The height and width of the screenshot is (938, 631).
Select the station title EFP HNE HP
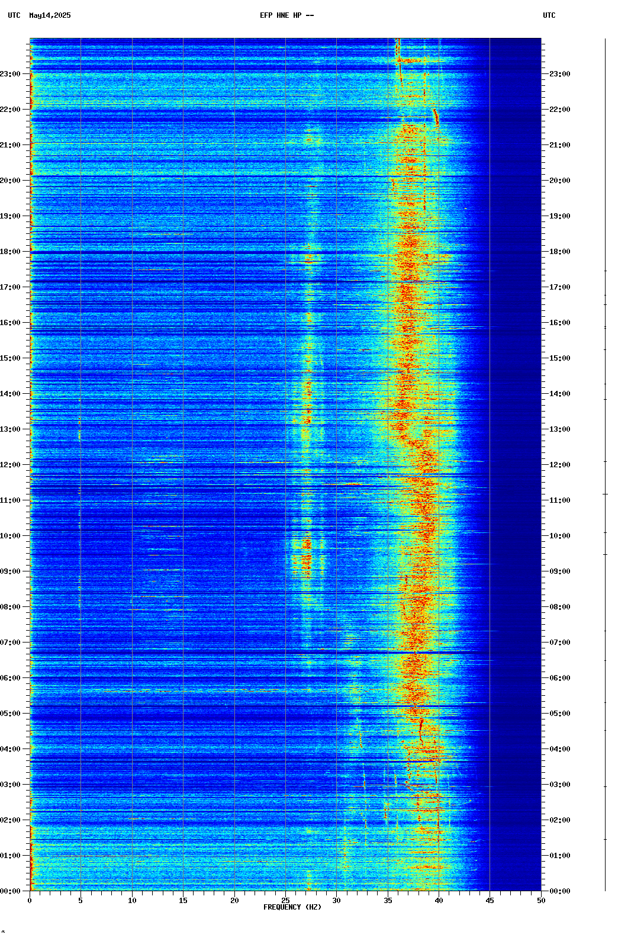pyautogui.click(x=281, y=15)
